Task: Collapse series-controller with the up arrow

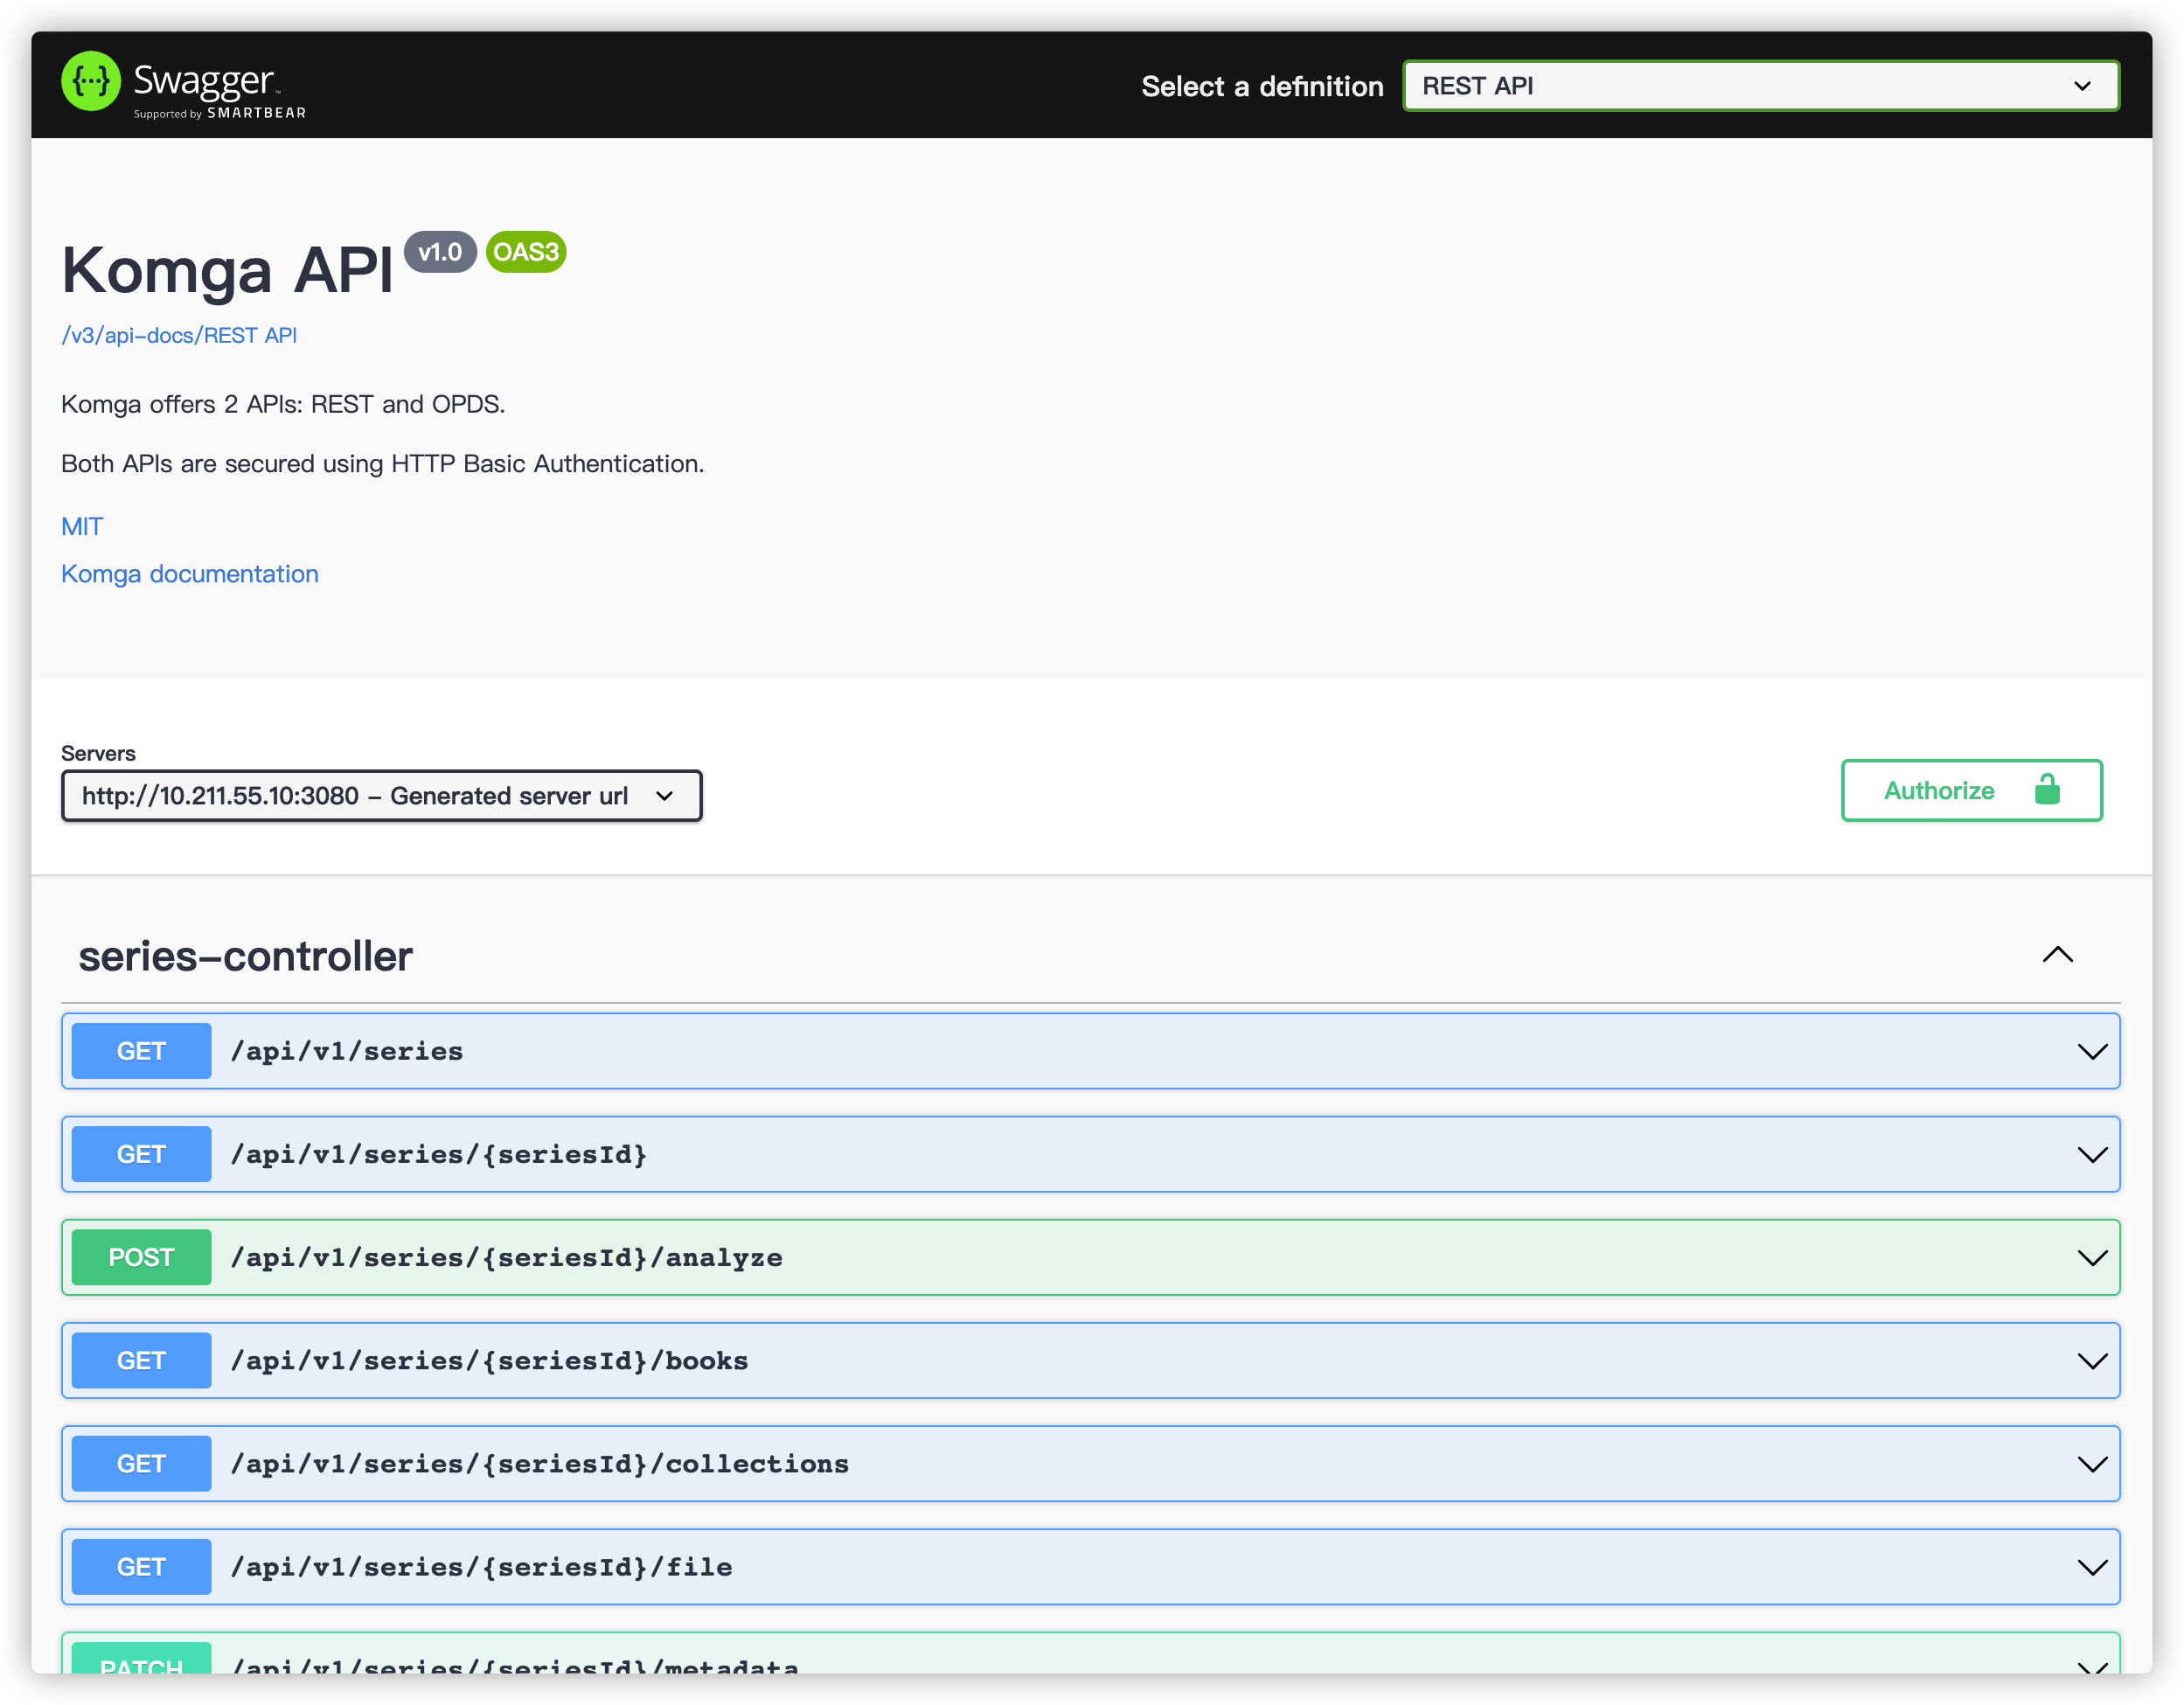Action: [x=2057, y=955]
